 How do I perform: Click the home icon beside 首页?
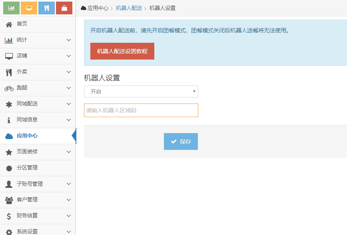click(x=9, y=24)
